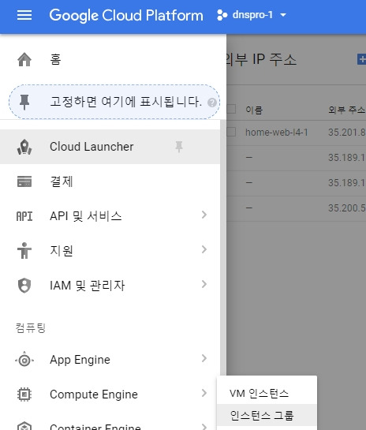Image resolution: width=366 pixels, height=430 pixels.
Task: Click the App Engine icon
Action: 24,360
